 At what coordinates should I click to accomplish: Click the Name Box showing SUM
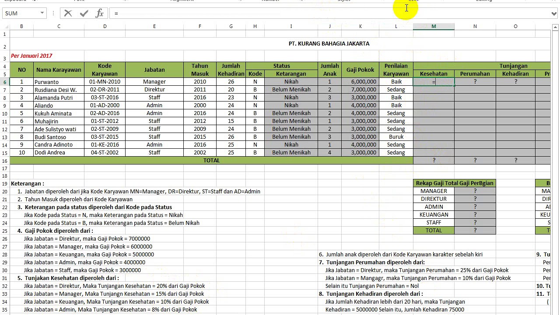[x=21, y=13]
